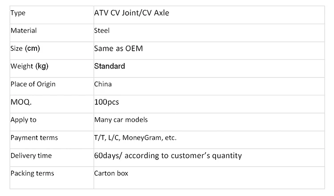Select the "T/T, L/C, MoneyGram, etc." value

click(135, 138)
